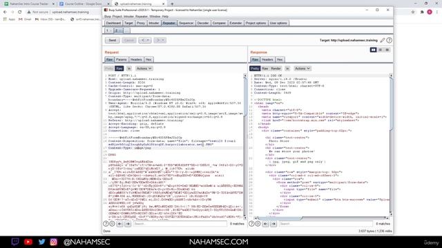Open new Chrome tab with plus icon
The height and width of the screenshot is (248, 442).
pyautogui.click(x=172, y=4)
